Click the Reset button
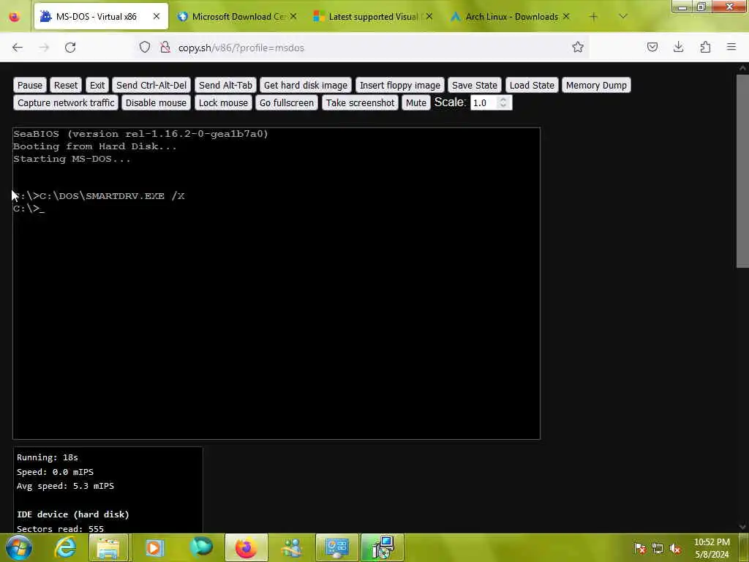The width and height of the screenshot is (749, 562). (66, 85)
